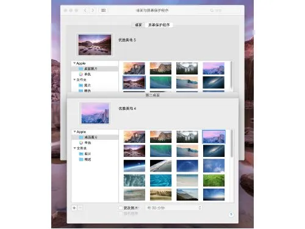Image resolution: width=305 pixels, height=229 pixels.
Task: Pick Earth horizon from space wallpaper
Action: click(x=134, y=165)
